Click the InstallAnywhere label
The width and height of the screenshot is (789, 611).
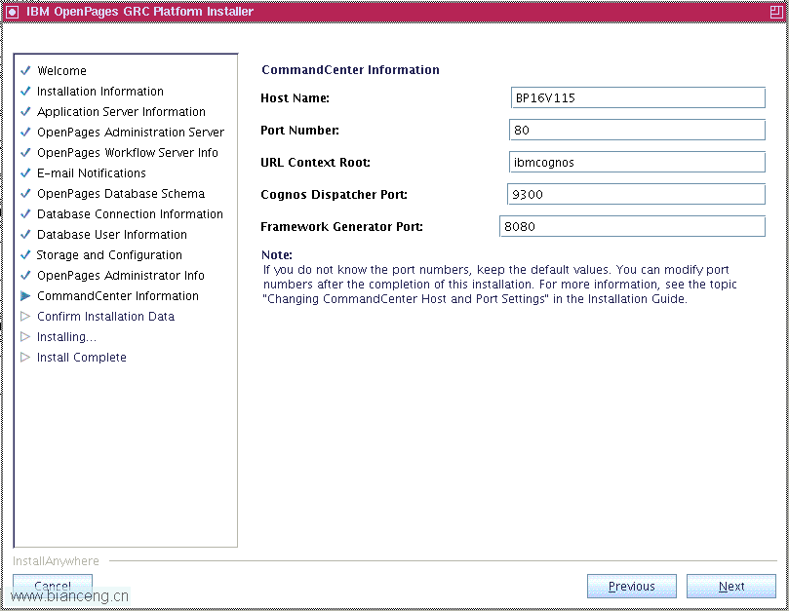tap(56, 560)
